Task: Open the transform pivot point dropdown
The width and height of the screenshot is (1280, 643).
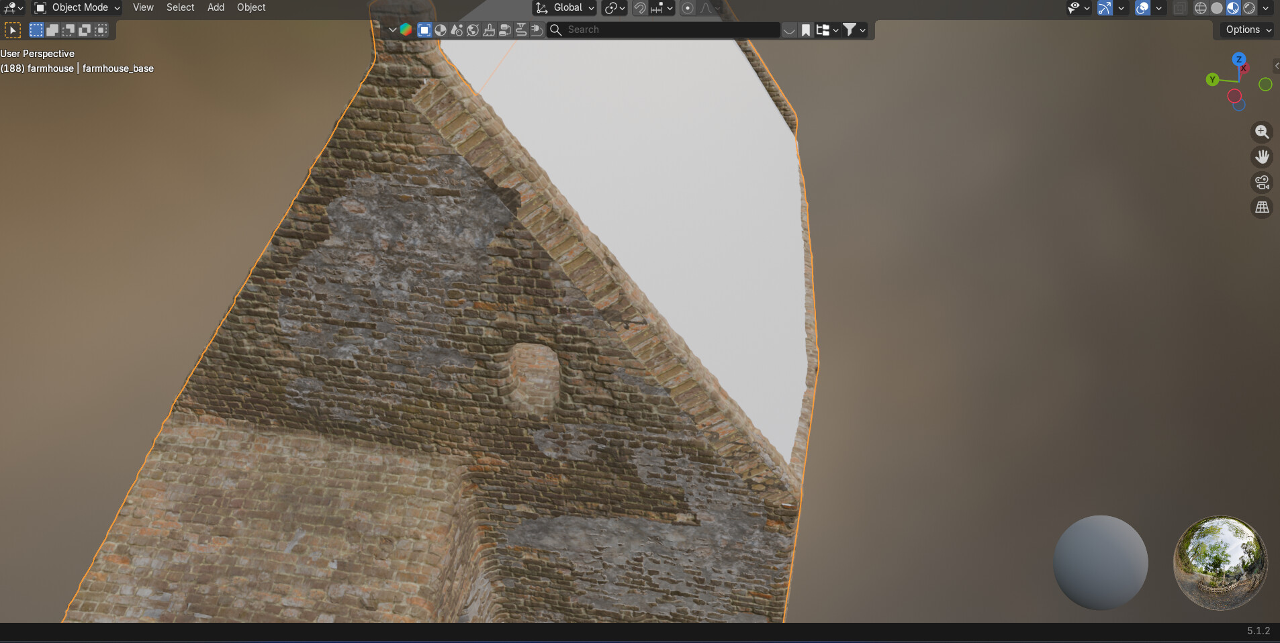Action: (614, 8)
